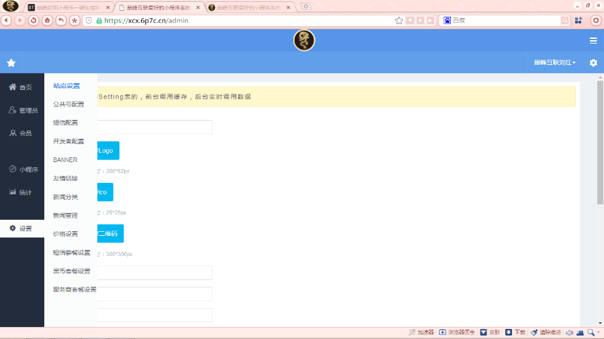The height and width of the screenshot is (339, 604).
Task: Reload the page with the refresh icon
Action: point(34,20)
